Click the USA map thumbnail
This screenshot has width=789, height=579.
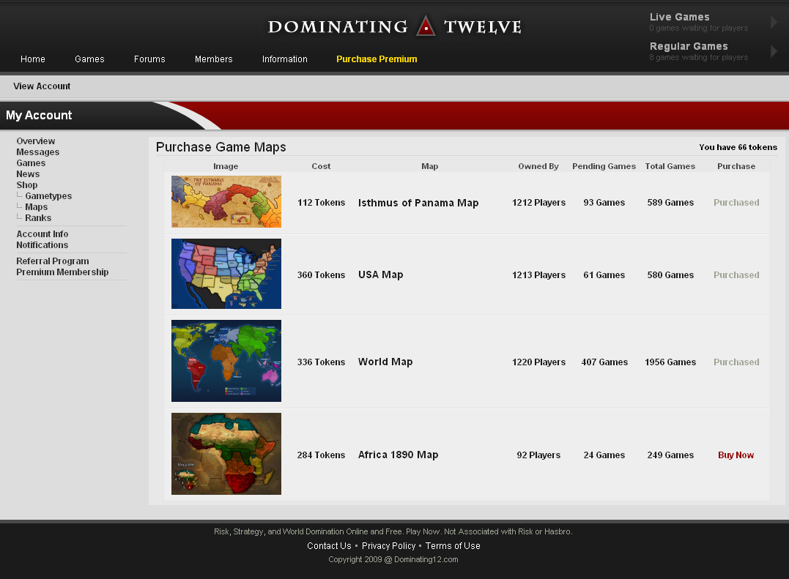(x=226, y=274)
